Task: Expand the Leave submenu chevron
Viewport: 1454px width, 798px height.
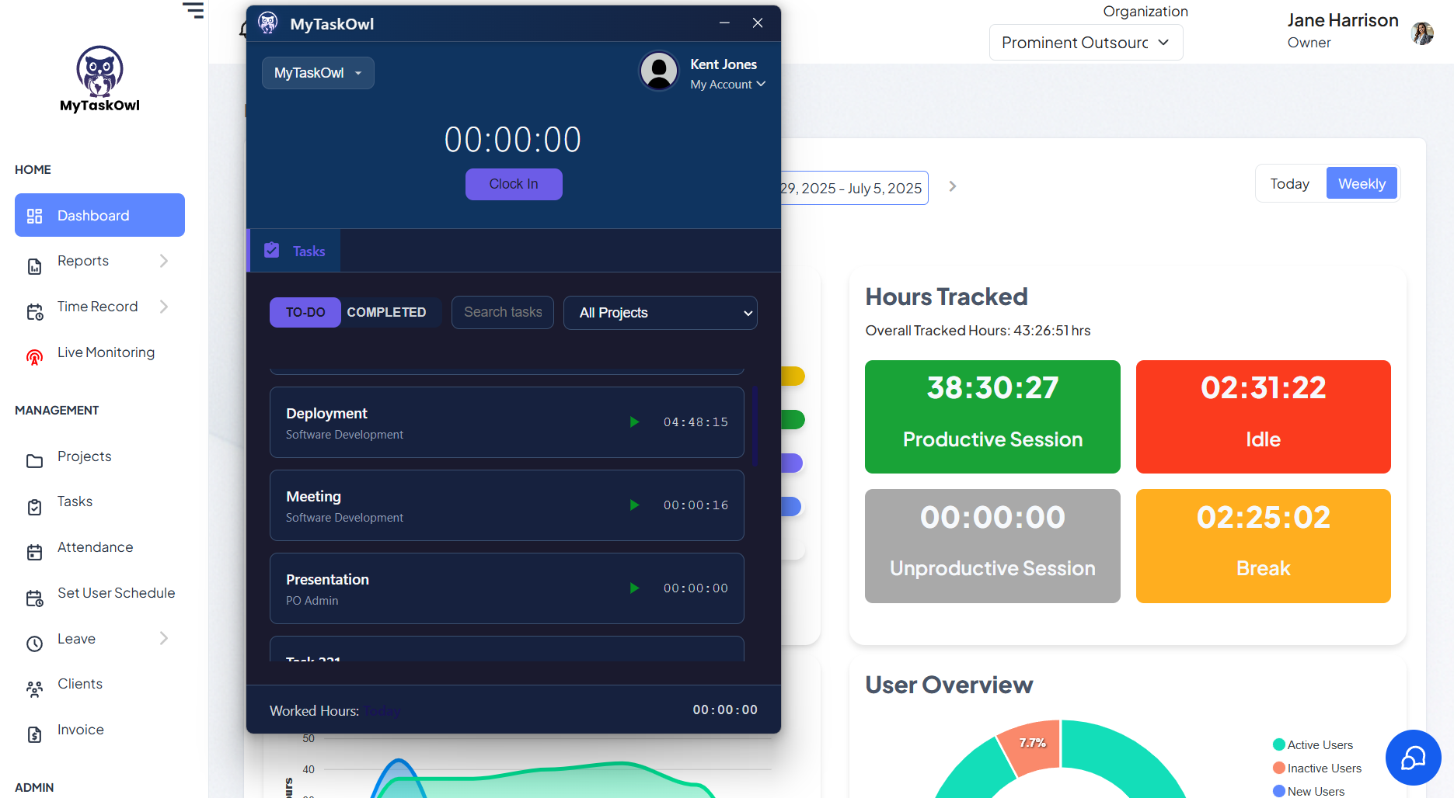Action: point(164,638)
